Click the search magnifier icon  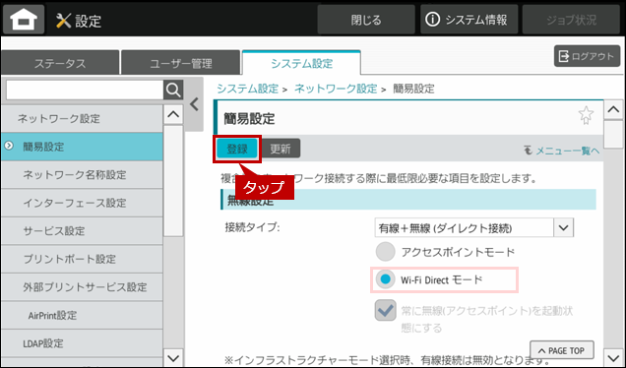pos(173,91)
